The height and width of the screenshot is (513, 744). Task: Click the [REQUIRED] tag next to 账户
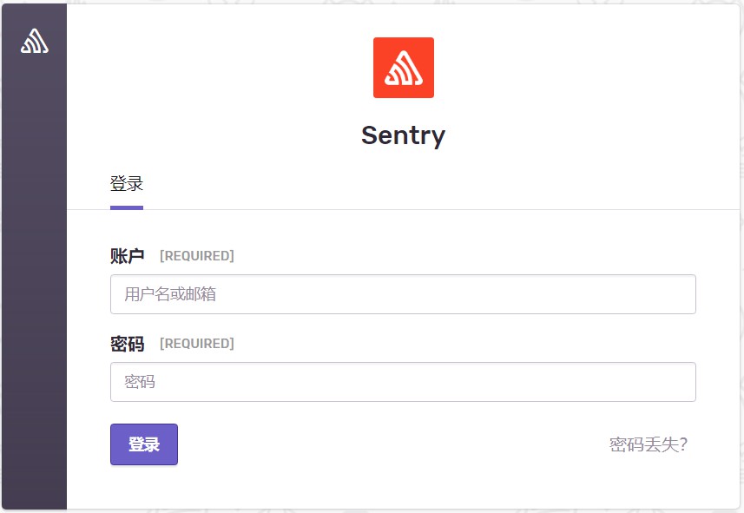196,255
